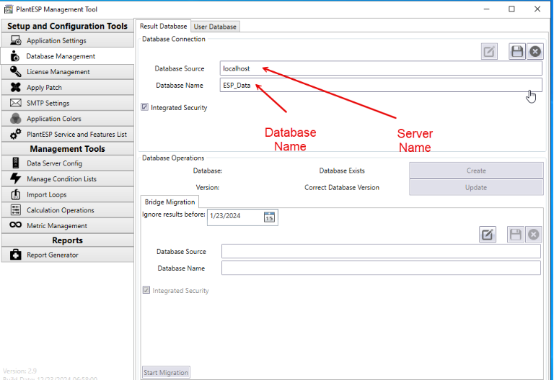Image resolution: width=554 pixels, height=380 pixels.
Task: Click the Apply Patch bandage icon
Action: tap(16, 87)
